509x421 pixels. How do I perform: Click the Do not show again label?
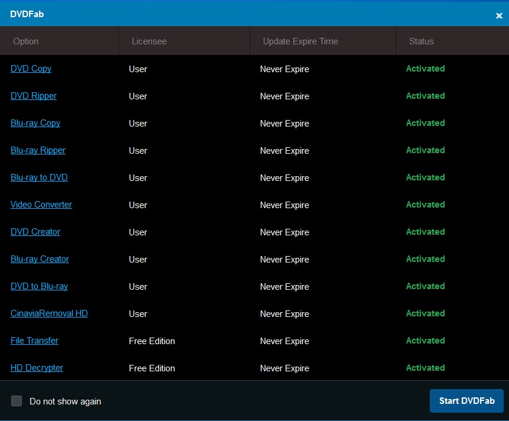click(x=65, y=401)
